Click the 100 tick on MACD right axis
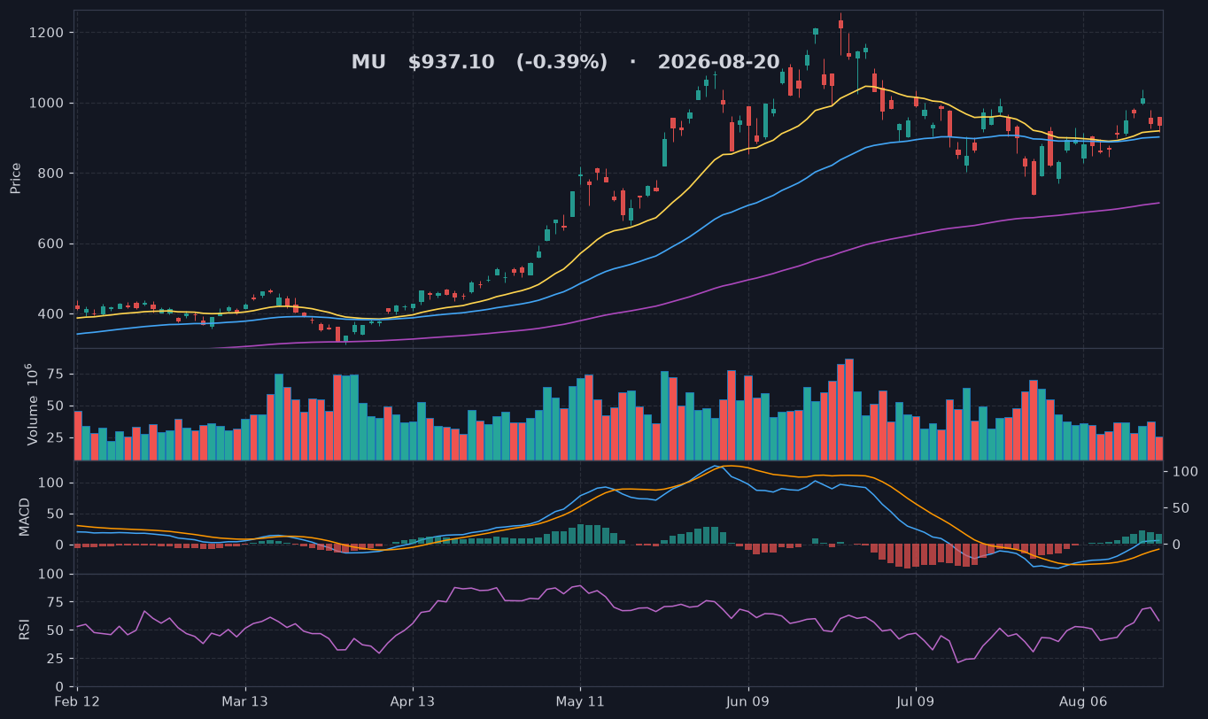The height and width of the screenshot is (719, 1208). pos(1186,472)
